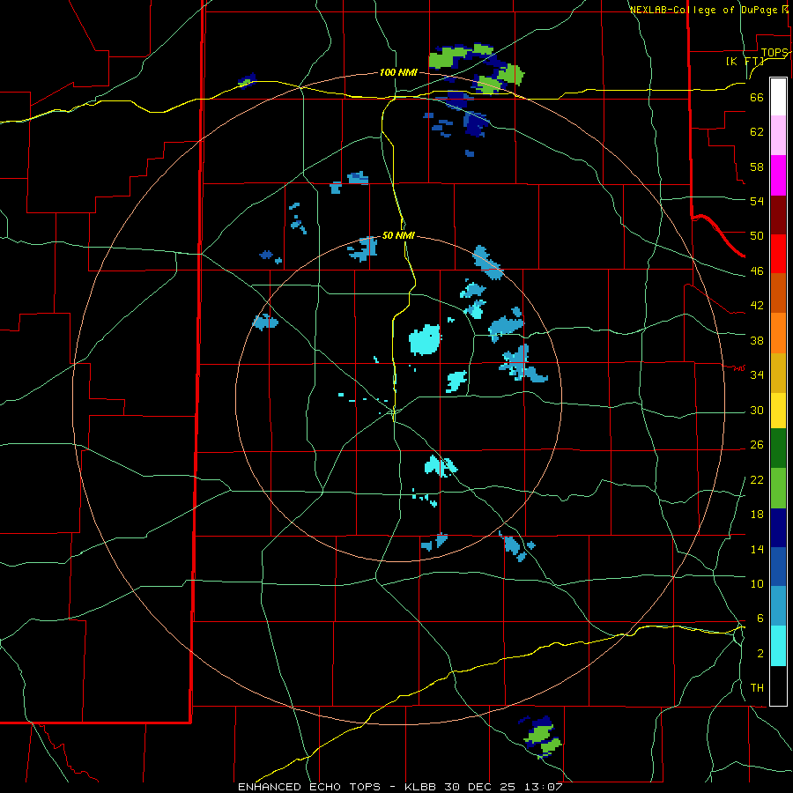The height and width of the screenshot is (793, 793).
Task: Click the legend value 66
Action: click(757, 97)
